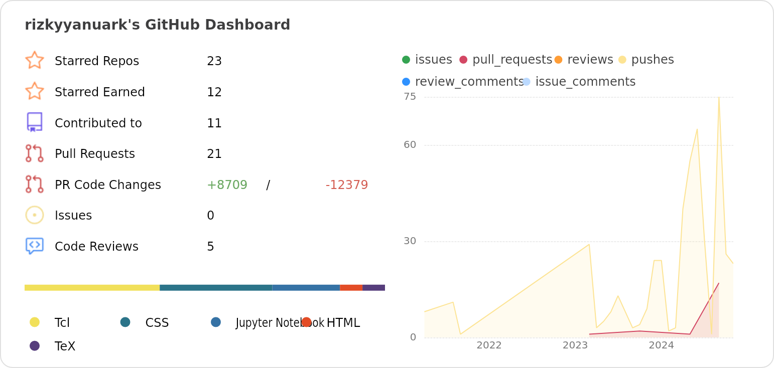This screenshot has height=368, width=774.
Task: Click the Issues value 0
Action: point(210,216)
